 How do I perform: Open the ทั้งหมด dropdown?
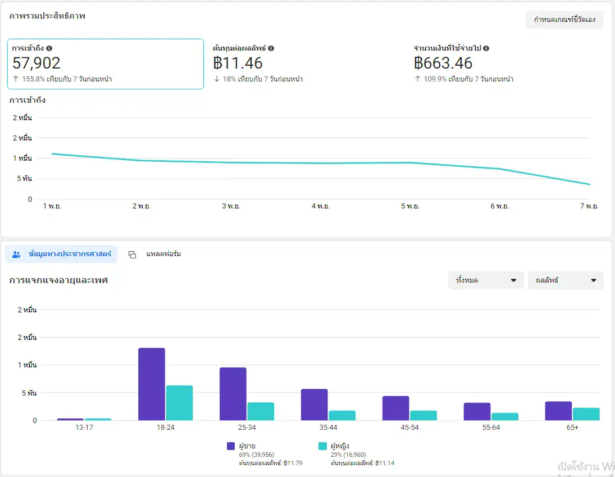tap(486, 280)
